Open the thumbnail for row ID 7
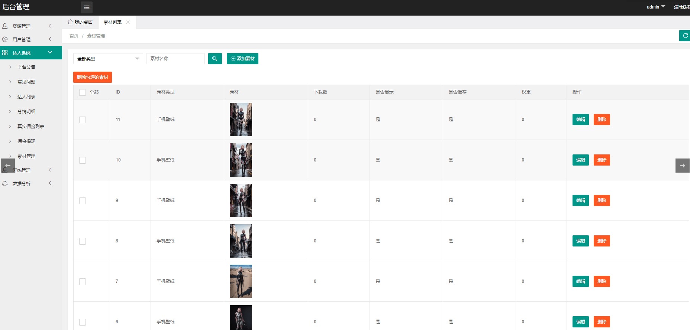Image resolution: width=690 pixels, height=330 pixels. pyautogui.click(x=241, y=281)
